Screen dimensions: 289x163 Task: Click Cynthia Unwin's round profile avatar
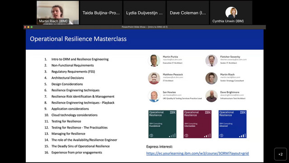(231, 12)
